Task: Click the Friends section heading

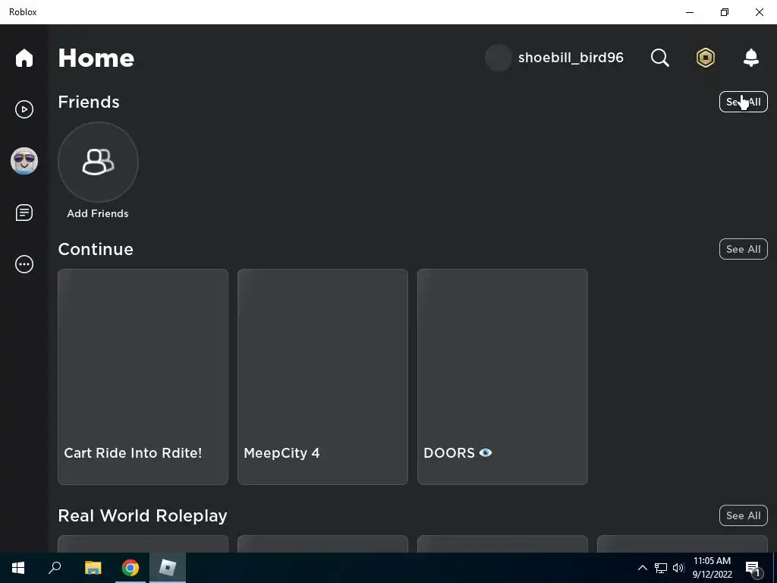Action: pyautogui.click(x=89, y=102)
